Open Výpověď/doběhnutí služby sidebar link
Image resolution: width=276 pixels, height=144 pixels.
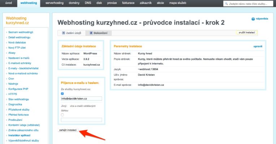point(23,140)
